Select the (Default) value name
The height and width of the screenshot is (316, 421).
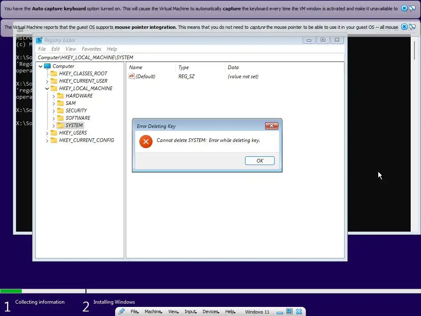tap(145, 76)
